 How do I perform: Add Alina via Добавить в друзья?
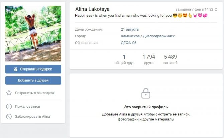(x=33, y=80)
